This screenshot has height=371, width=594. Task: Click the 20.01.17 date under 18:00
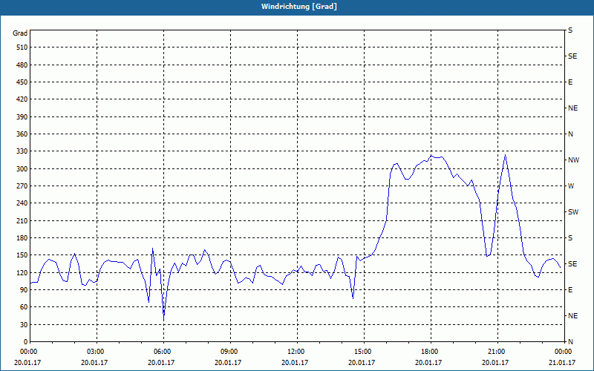click(x=429, y=363)
